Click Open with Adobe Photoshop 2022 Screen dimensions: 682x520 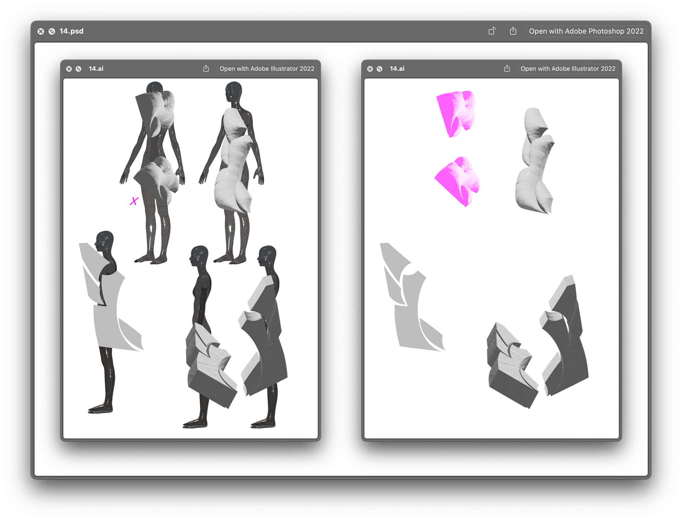[x=586, y=31]
